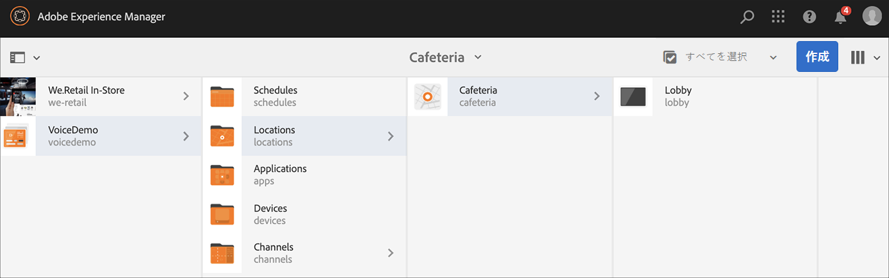The height and width of the screenshot is (278, 889).
Task: Open the user profile avatar
Action: [872, 17]
